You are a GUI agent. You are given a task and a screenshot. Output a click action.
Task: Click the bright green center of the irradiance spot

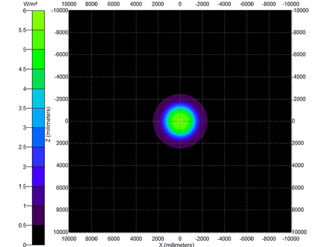point(180,121)
